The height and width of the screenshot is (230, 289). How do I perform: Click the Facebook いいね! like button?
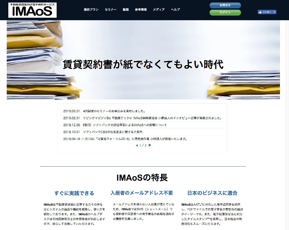pyautogui.click(x=267, y=12)
